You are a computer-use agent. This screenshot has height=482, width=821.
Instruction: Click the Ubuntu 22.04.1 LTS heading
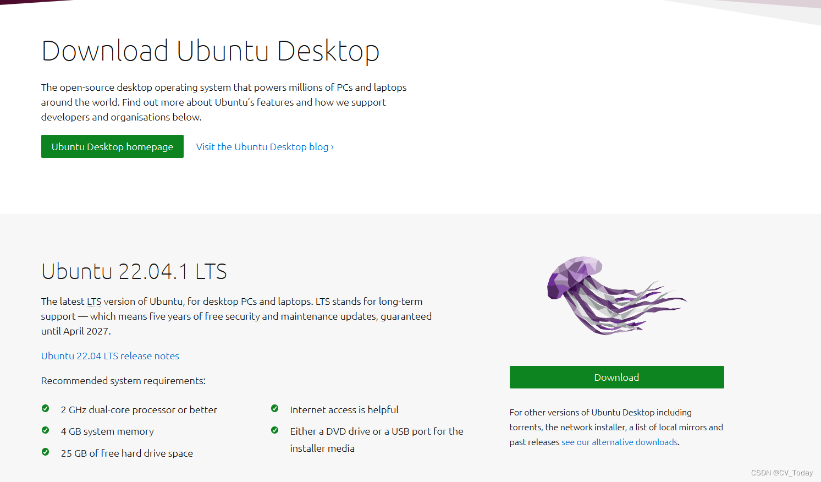click(x=134, y=271)
